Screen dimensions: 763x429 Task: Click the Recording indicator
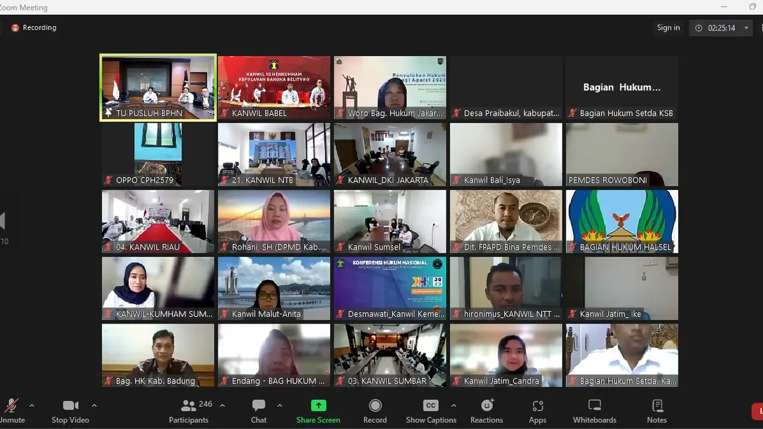tap(34, 27)
